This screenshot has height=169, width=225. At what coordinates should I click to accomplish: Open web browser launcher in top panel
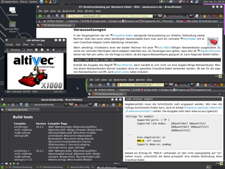click(x=41, y=2)
